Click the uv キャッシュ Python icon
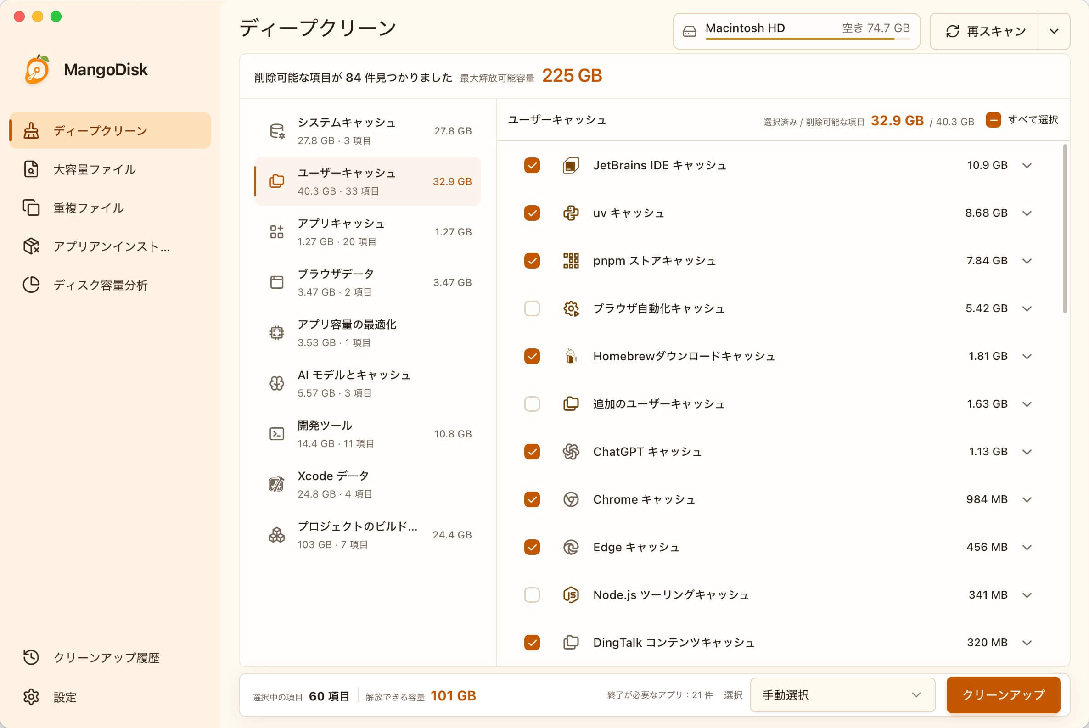Screen dimensions: 1089x728 point(571,213)
